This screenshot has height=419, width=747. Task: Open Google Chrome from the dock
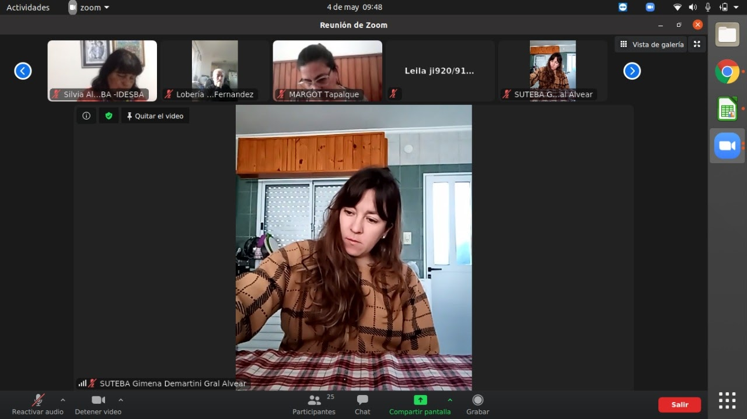click(727, 72)
